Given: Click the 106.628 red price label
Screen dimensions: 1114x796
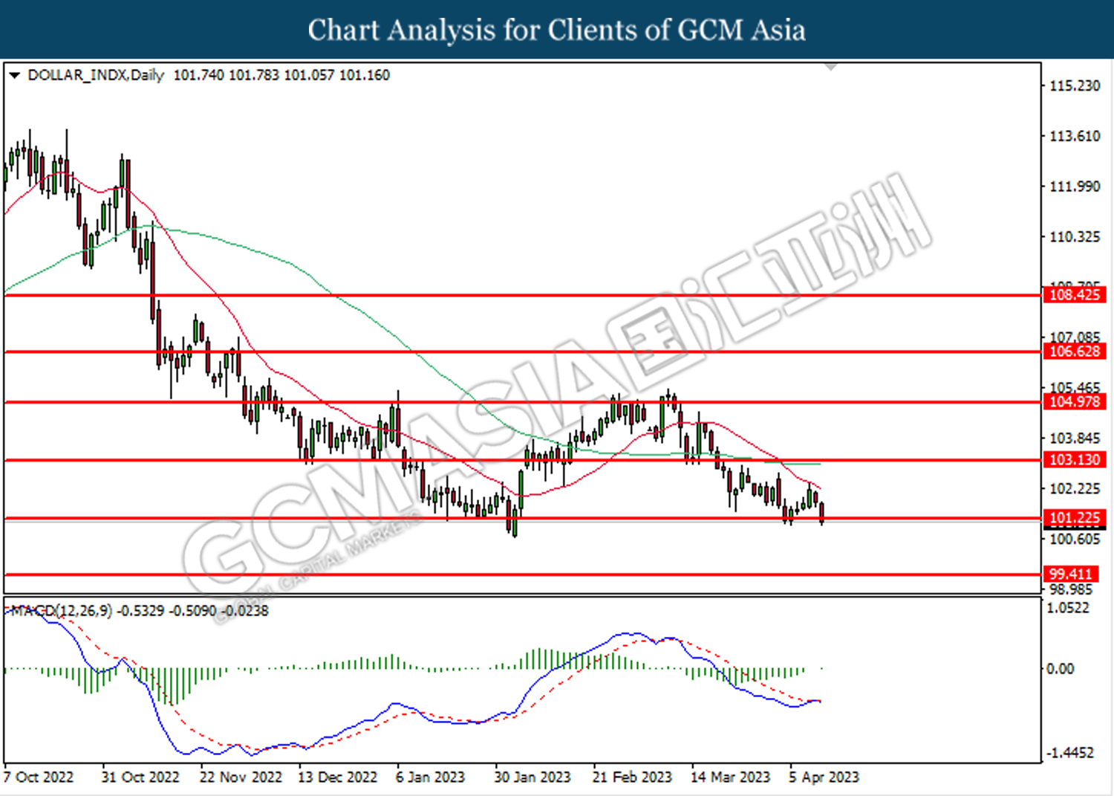Looking at the screenshot, I should point(1075,352).
